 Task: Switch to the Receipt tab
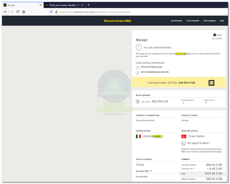click(x=23, y=5)
